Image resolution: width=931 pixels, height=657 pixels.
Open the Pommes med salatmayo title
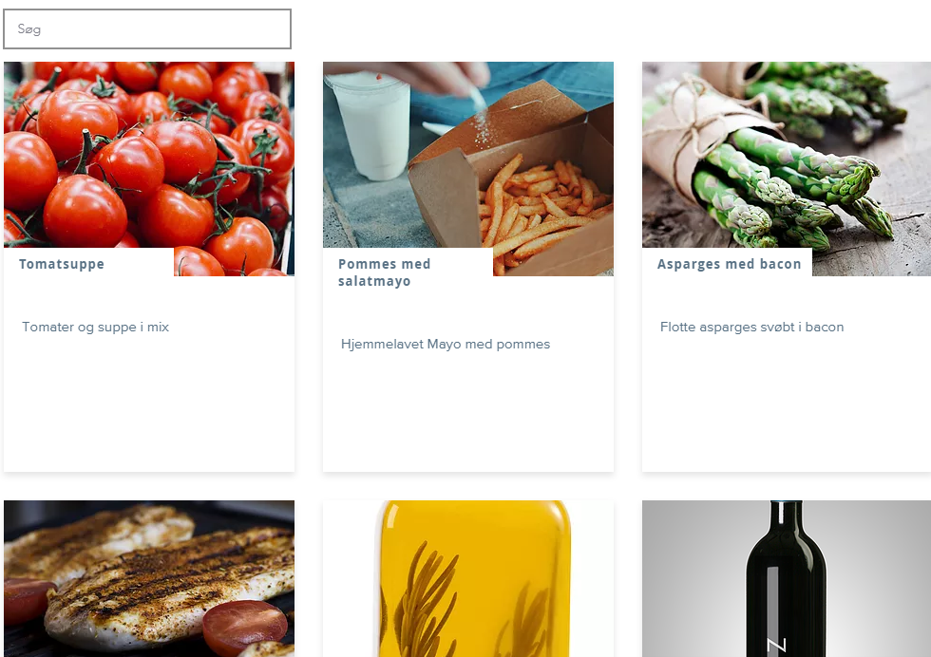385,272
